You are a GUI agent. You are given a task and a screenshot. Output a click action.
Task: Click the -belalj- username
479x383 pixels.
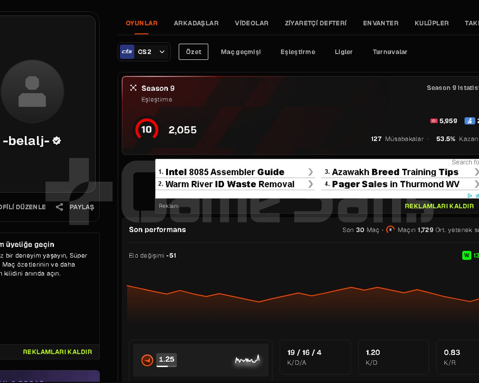[26, 141]
